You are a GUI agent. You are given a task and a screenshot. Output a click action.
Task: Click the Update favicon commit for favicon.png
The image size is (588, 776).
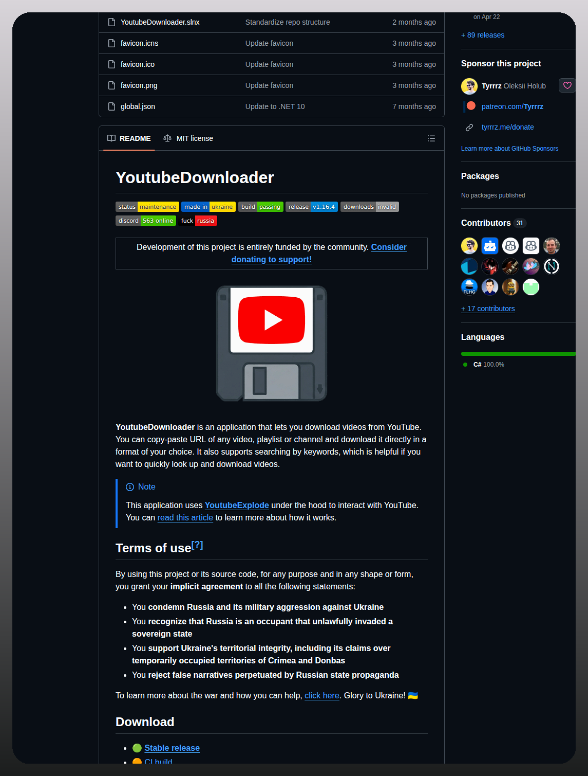[270, 85]
